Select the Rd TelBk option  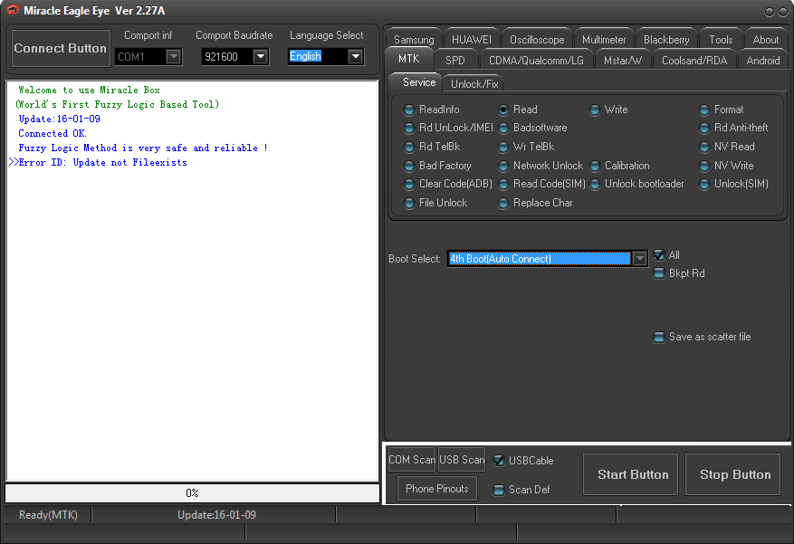pyautogui.click(x=432, y=147)
